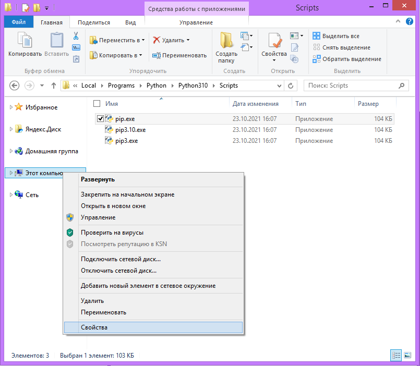Go up one folder level with Up arrow
This screenshot has width=420, height=366.
54,86
